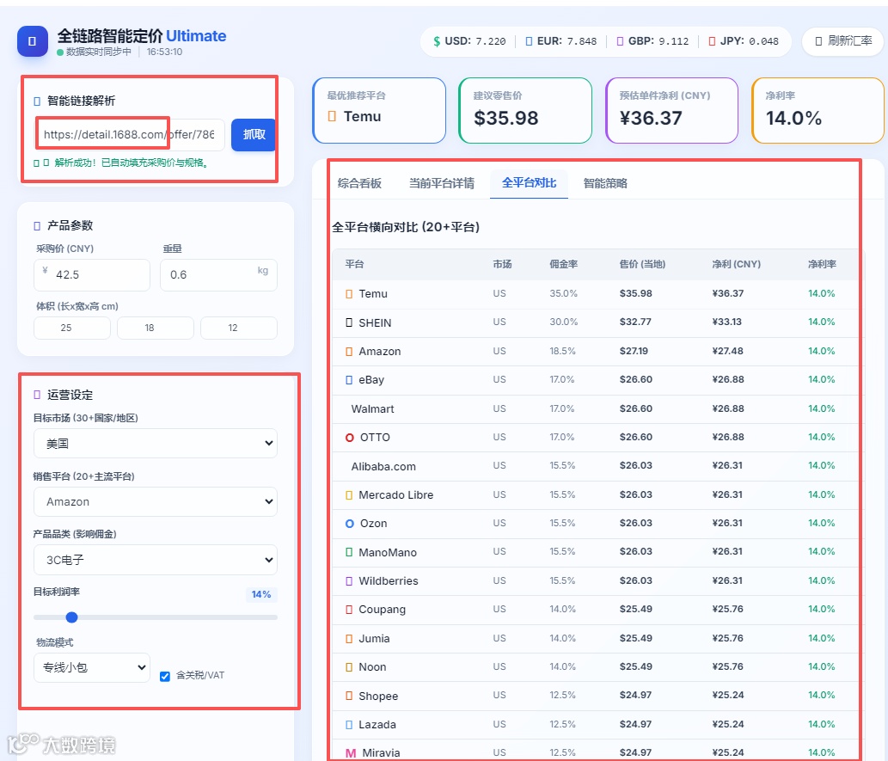This screenshot has height=761, width=888.
Task: Click the GBP currency icon
Action: 620,41
